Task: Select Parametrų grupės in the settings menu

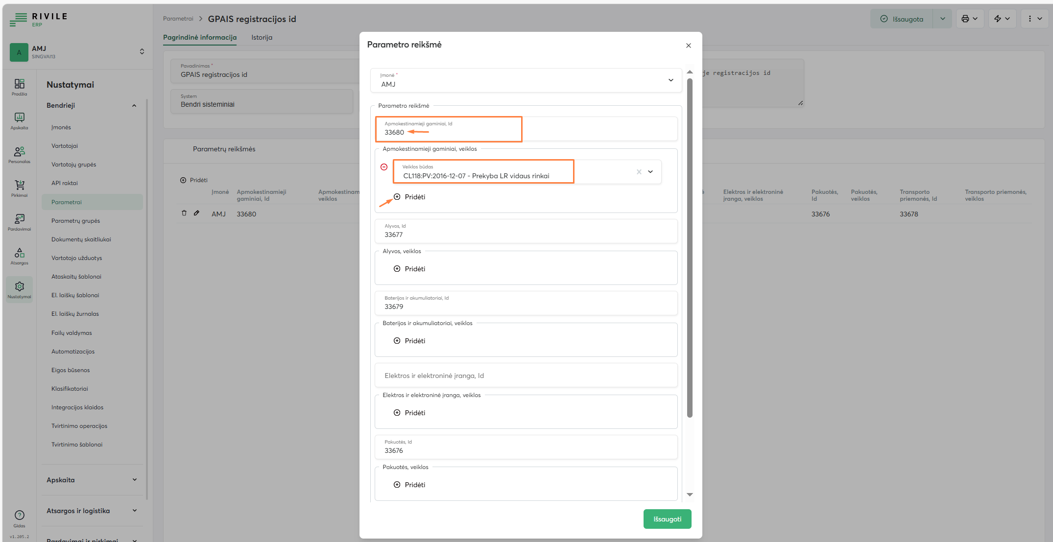Action: pos(75,221)
